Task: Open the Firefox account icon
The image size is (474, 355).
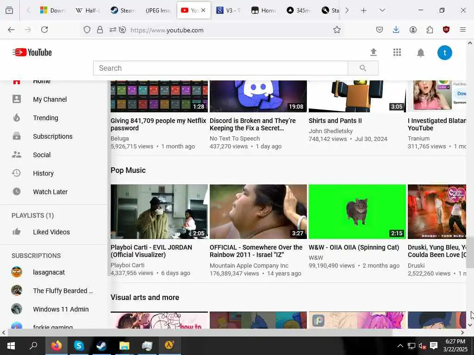Action: click(x=413, y=30)
